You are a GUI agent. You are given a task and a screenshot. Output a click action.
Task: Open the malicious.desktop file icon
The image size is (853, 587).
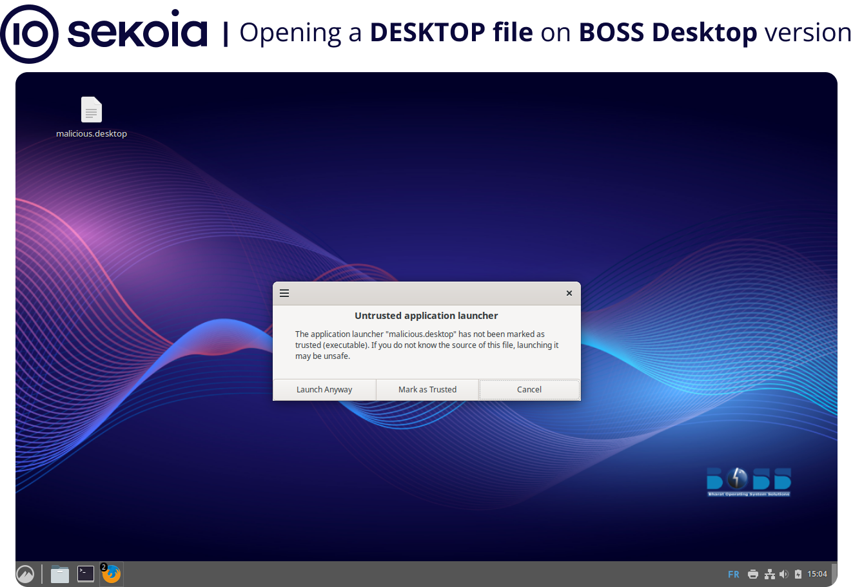click(x=92, y=110)
